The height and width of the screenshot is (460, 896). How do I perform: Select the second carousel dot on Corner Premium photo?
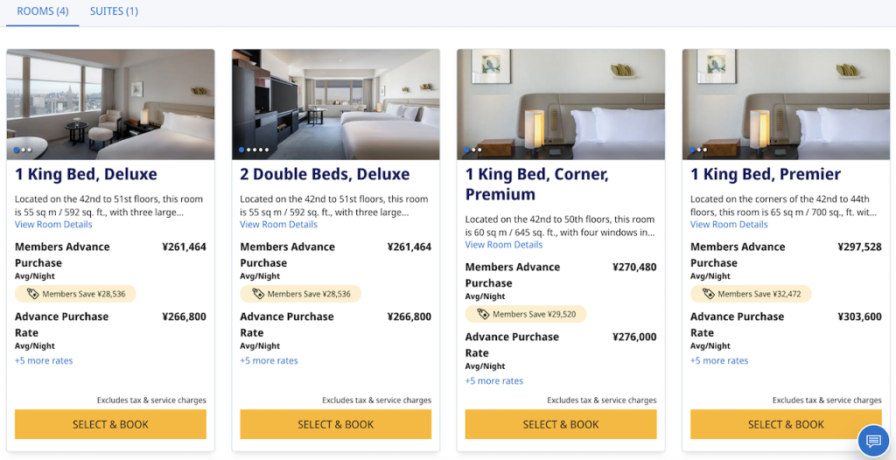tap(473, 150)
